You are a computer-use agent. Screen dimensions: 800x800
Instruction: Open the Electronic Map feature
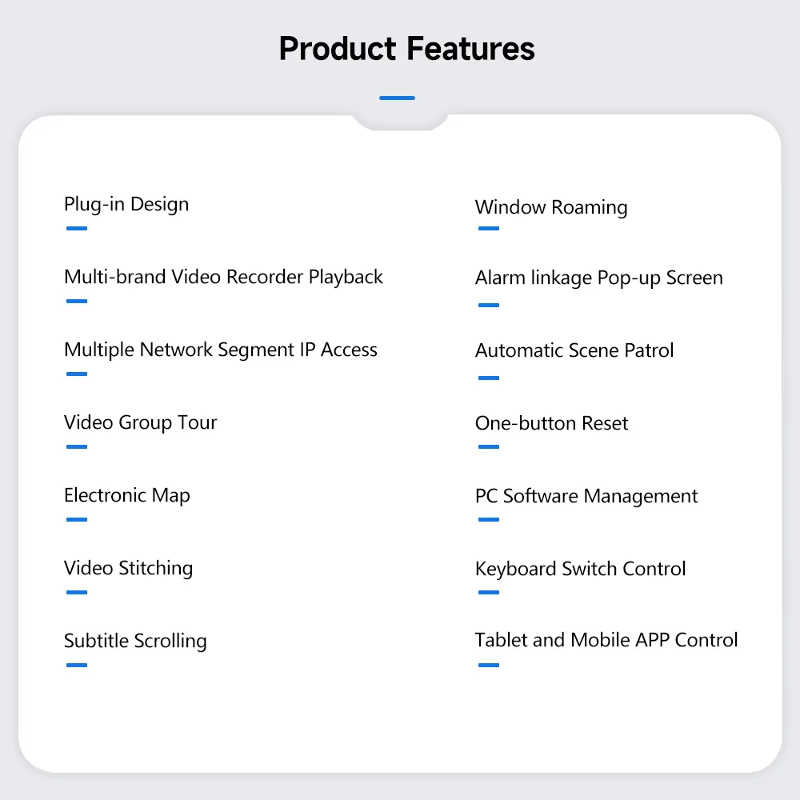pyautogui.click(x=127, y=495)
